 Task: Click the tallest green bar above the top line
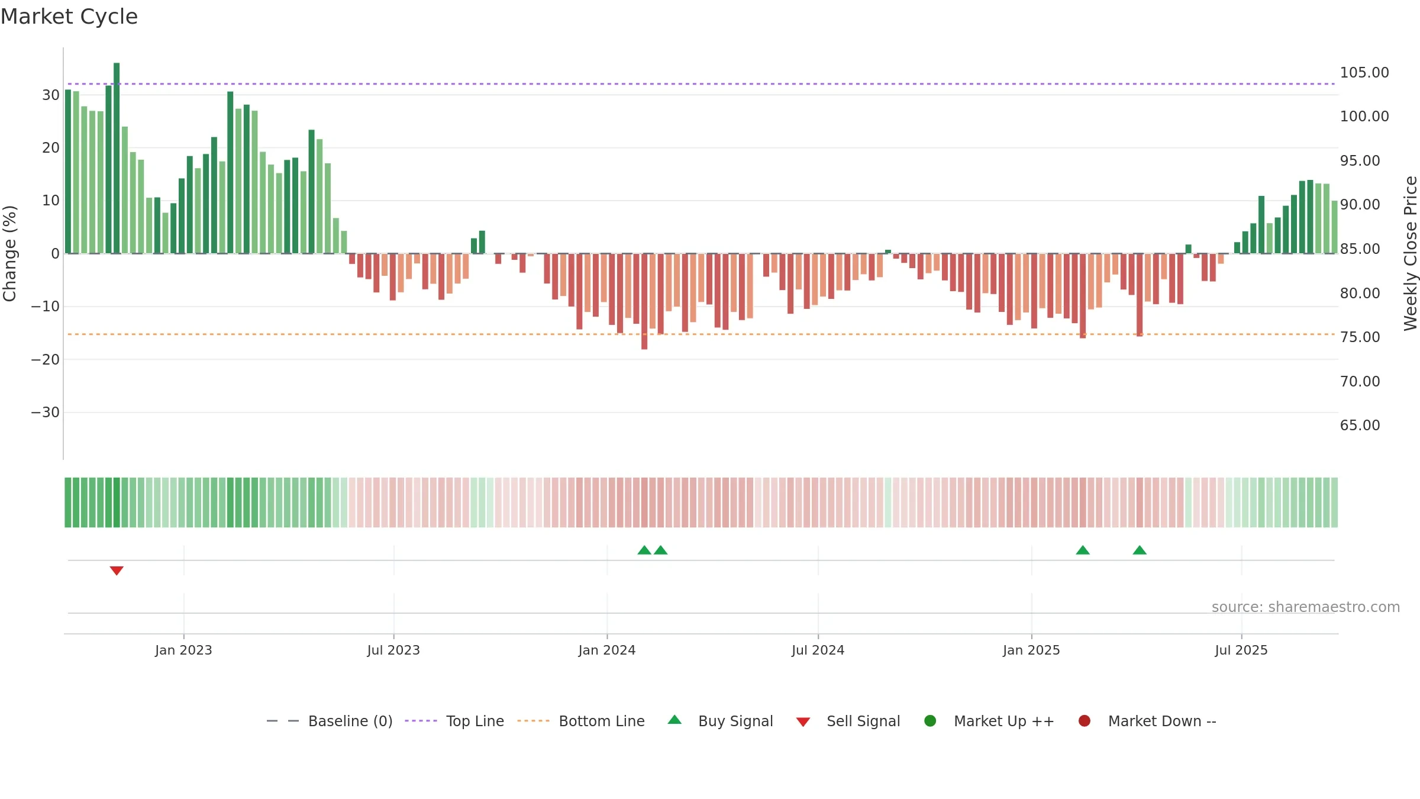[117, 158]
